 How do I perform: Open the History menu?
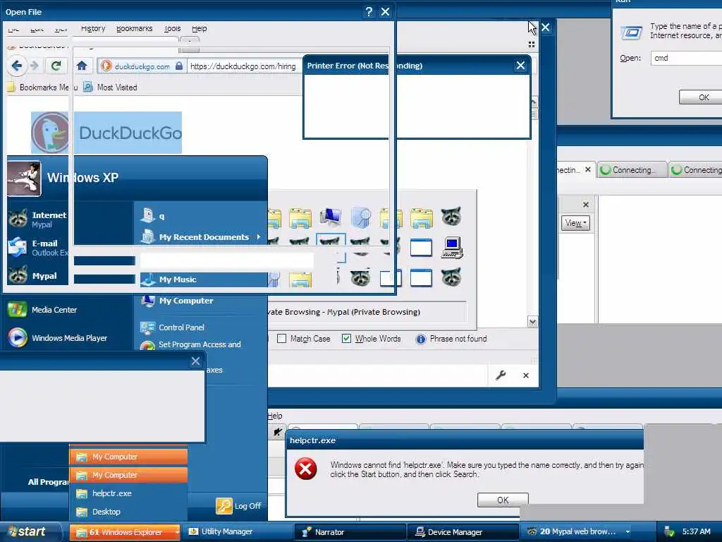[x=93, y=28]
